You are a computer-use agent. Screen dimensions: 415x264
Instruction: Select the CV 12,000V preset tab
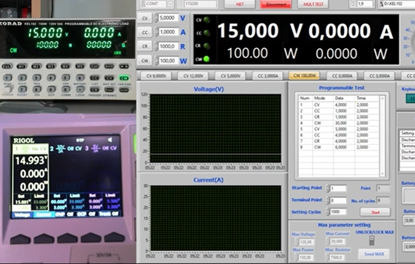[193, 76]
